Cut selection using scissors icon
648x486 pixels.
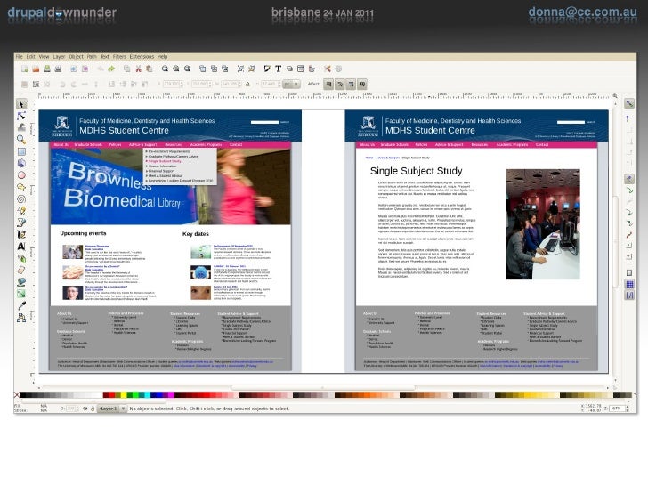tap(139, 69)
